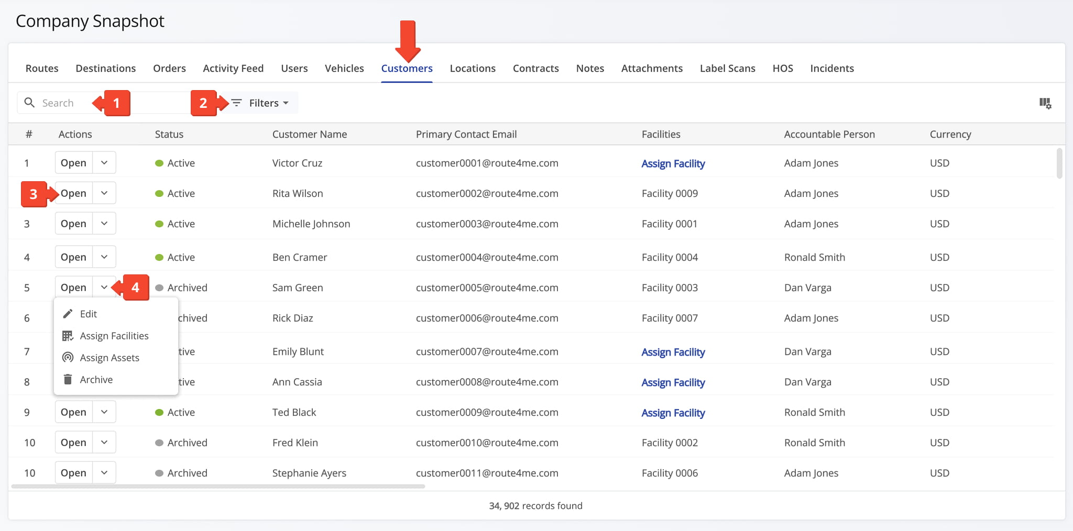Open the Activity Feed tab

(x=233, y=68)
